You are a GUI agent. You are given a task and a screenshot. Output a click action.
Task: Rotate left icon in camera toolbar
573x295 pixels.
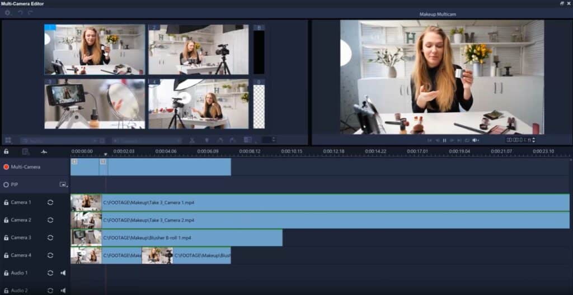point(220,140)
